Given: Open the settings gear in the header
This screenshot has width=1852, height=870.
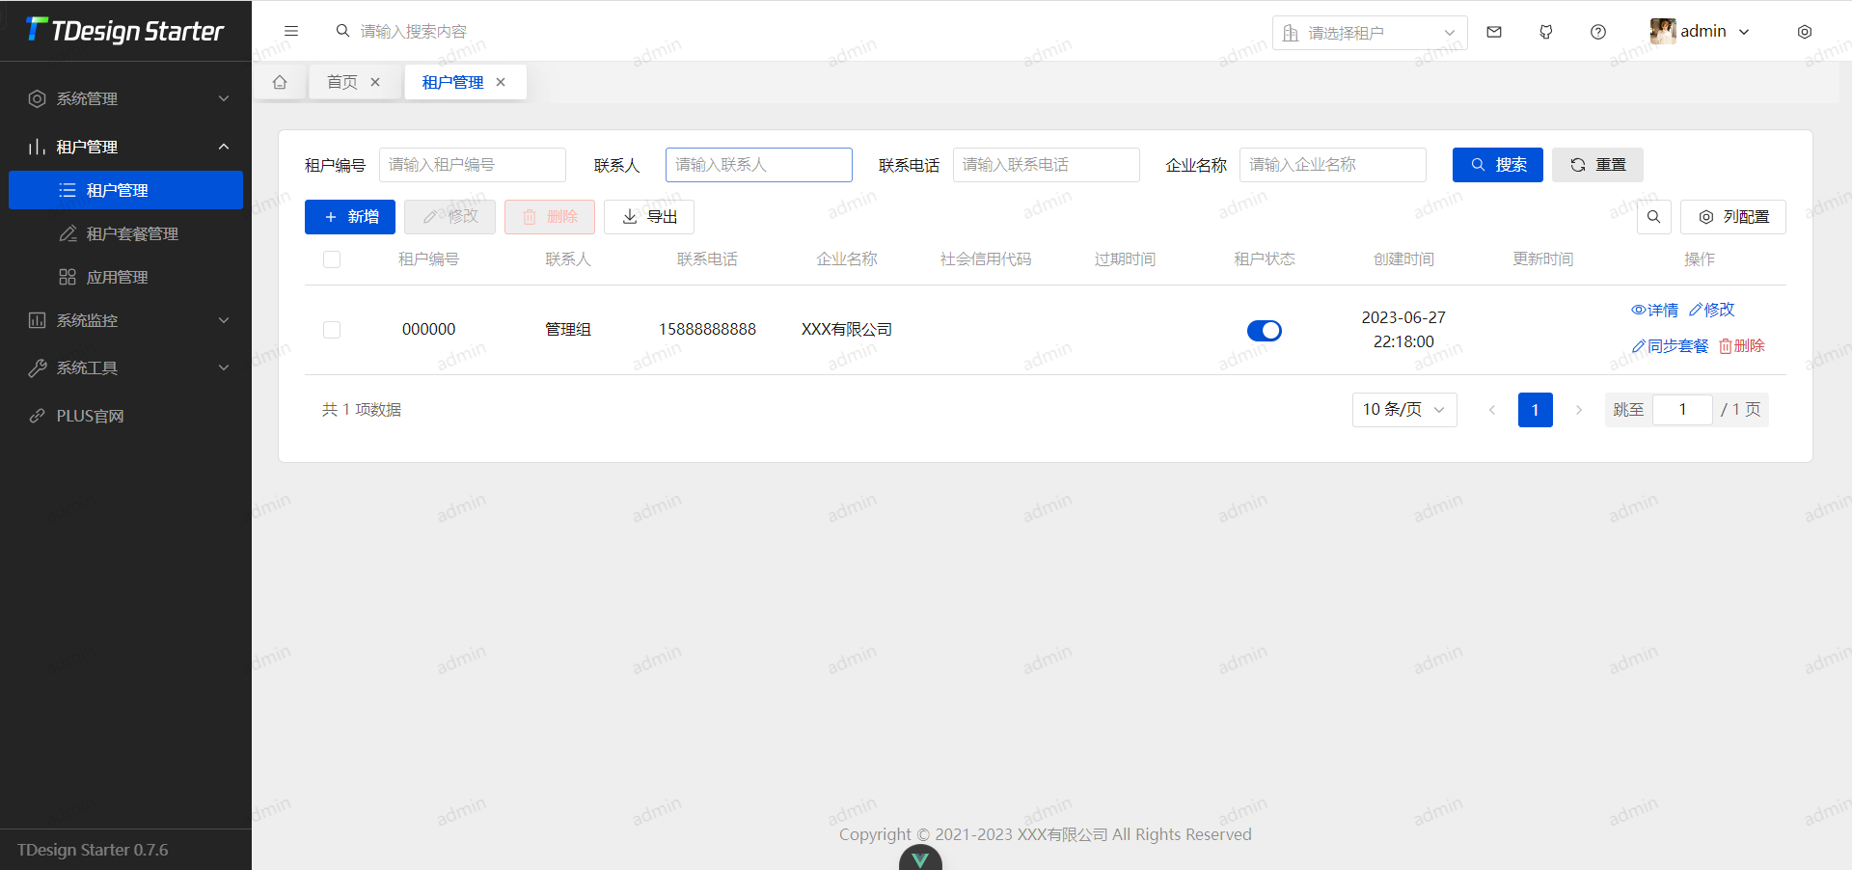Looking at the screenshot, I should click(1804, 32).
